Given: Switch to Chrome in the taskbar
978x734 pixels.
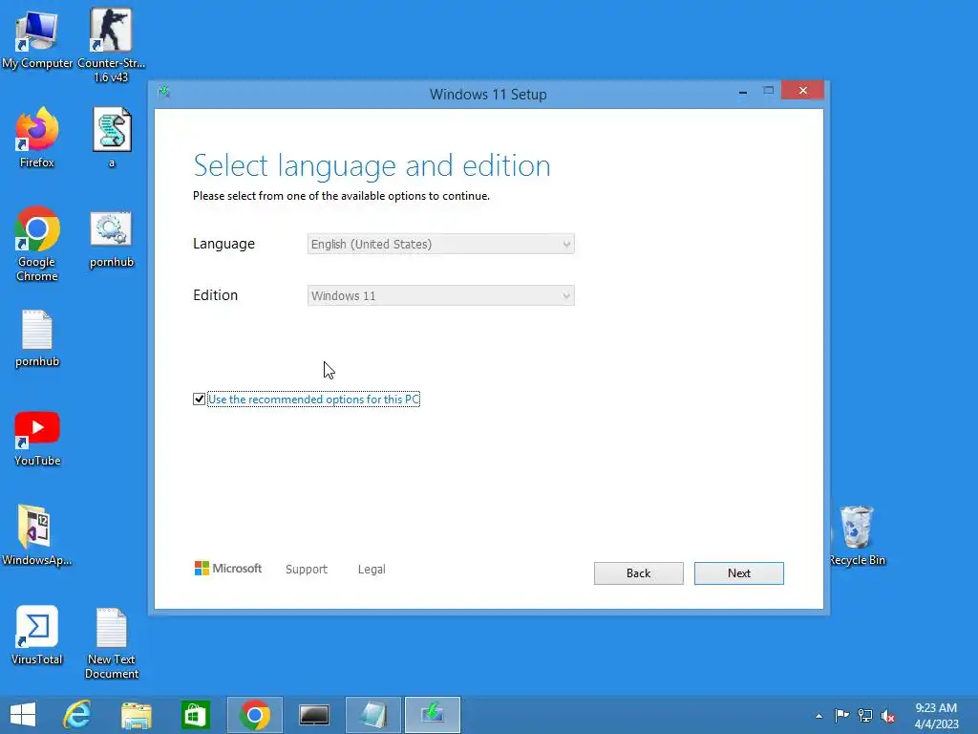Looking at the screenshot, I should (x=254, y=715).
